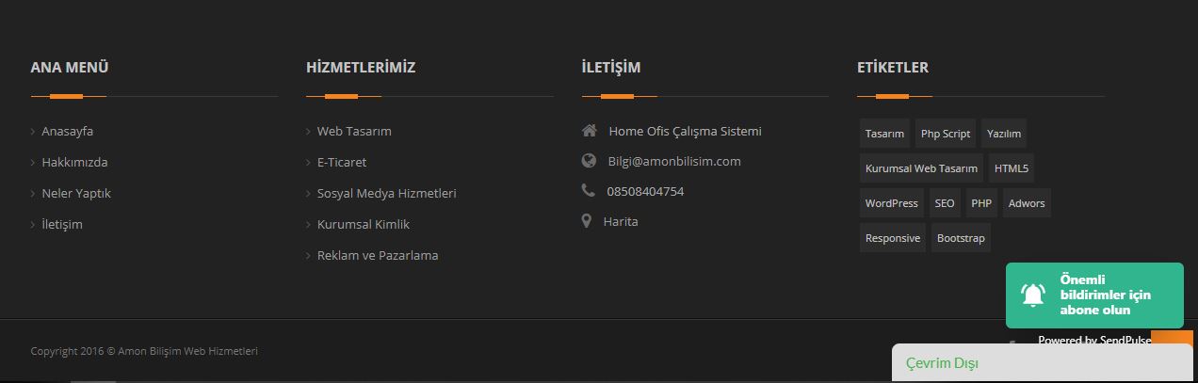
Task: Select the Kurumsal Web Tasarım tag
Action: (x=921, y=168)
